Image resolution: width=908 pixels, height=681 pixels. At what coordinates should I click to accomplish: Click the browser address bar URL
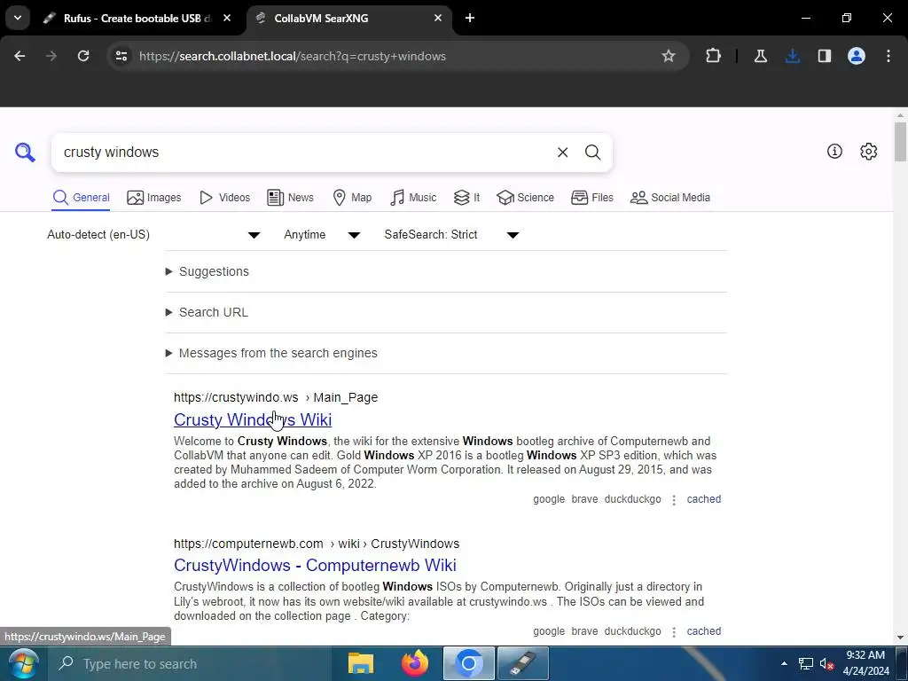click(x=293, y=56)
